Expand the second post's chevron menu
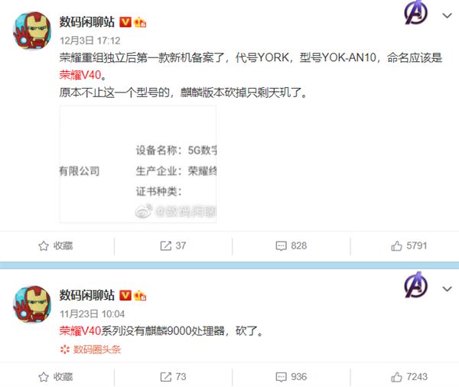The image size is (459, 387). click(x=447, y=289)
